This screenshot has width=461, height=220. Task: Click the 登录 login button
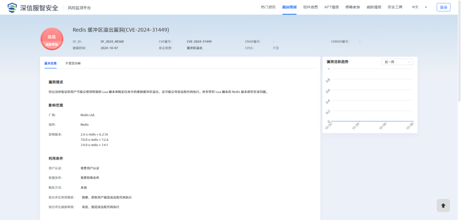point(443,7)
